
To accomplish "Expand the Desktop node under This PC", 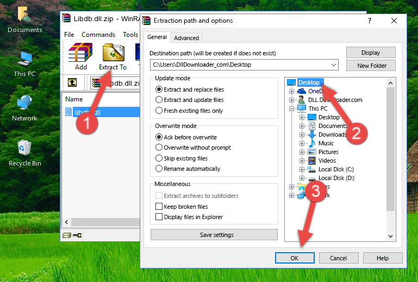I will pyautogui.click(x=302, y=117).
